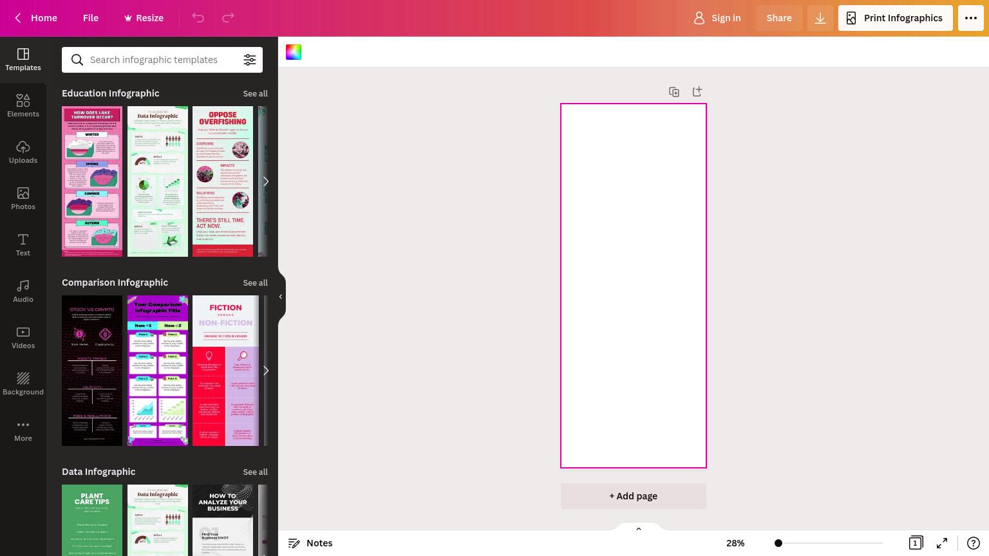The image size is (989, 556).
Task: Click Comparison Infographic heading
Action: [x=115, y=283]
